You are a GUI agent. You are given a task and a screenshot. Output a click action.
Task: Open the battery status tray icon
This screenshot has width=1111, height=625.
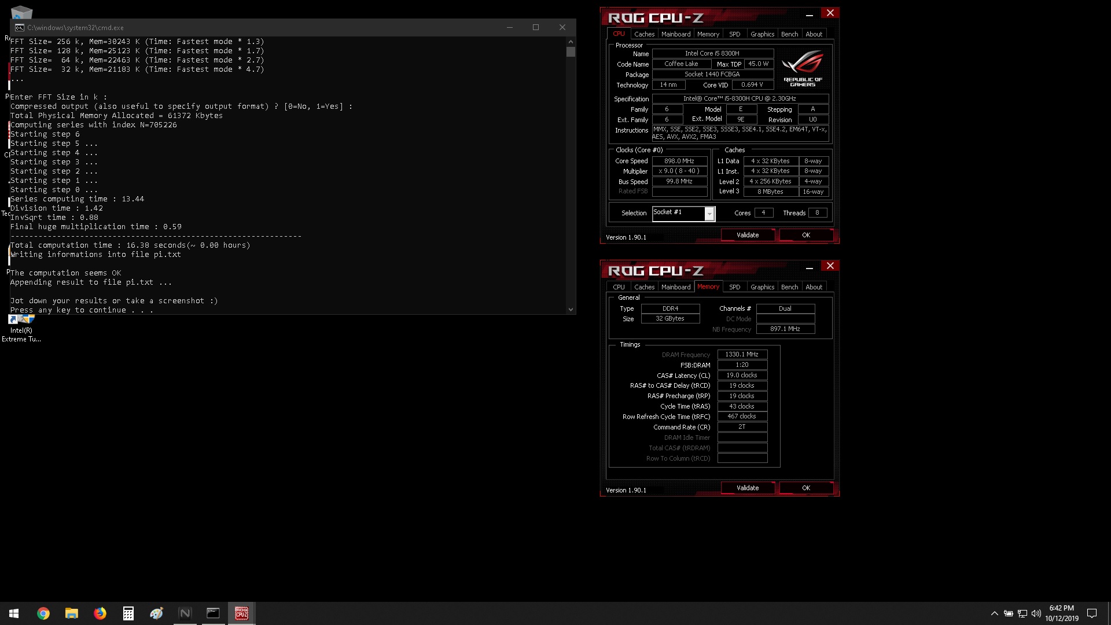pos(1008,613)
